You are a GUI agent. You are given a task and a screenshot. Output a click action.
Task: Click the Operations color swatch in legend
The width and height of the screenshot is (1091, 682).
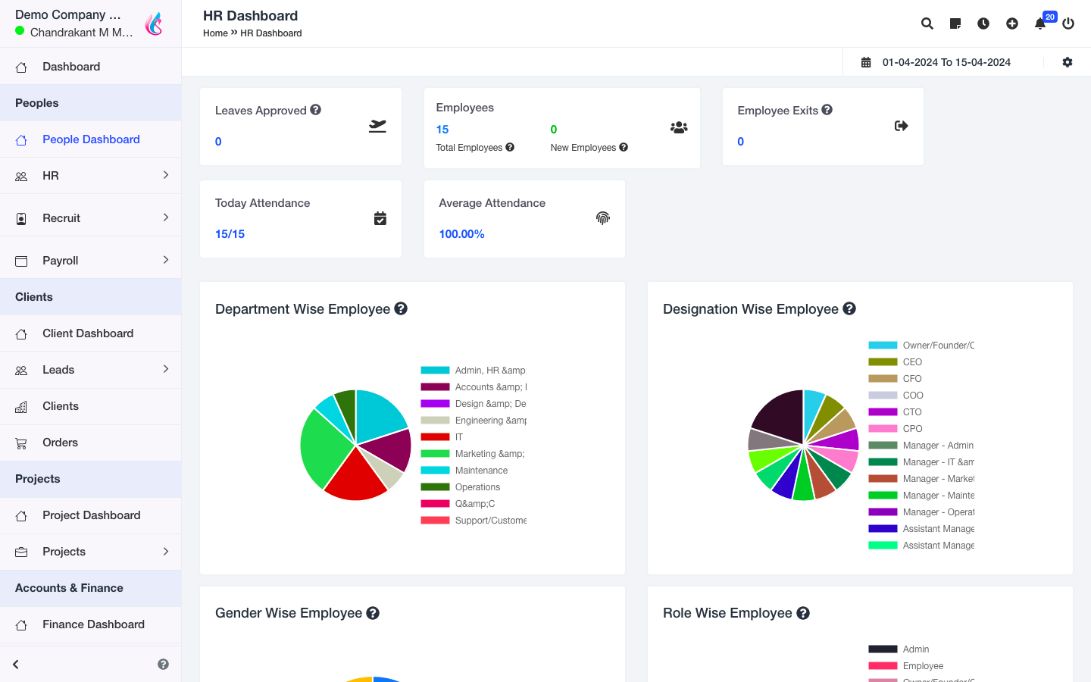(435, 487)
